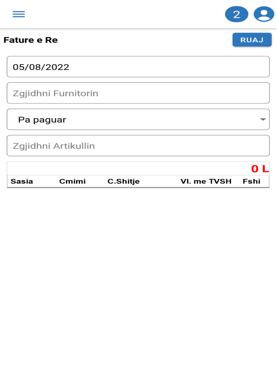The width and height of the screenshot is (277, 370).
Task: Click inside the items table area
Action: pyautogui.click(x=138, y=176)
